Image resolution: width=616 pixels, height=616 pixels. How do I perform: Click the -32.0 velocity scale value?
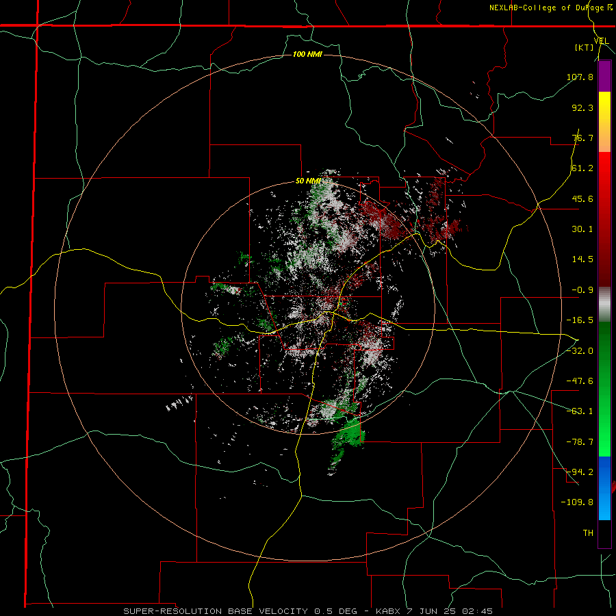click(580, 351)
